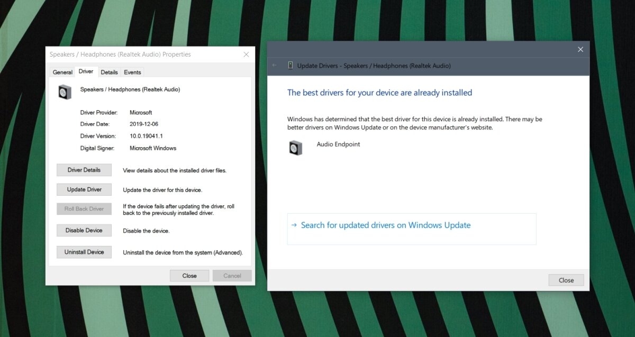Click Cancel in the Properties dialog
This screenshot has width=635, height=337.
point(232,275)
